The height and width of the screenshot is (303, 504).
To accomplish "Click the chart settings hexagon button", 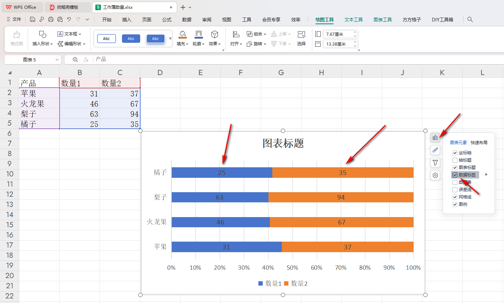I will point(435,175).
